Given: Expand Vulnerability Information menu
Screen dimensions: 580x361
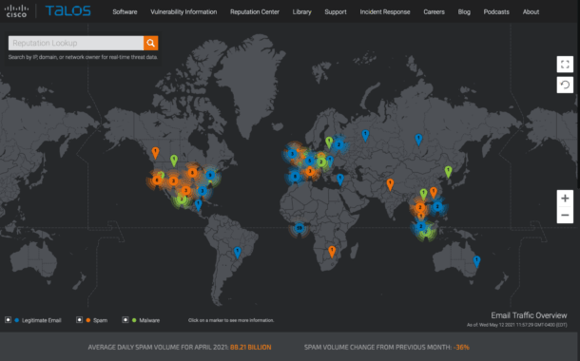Looking at the screenshot, I should click(184, 11).
